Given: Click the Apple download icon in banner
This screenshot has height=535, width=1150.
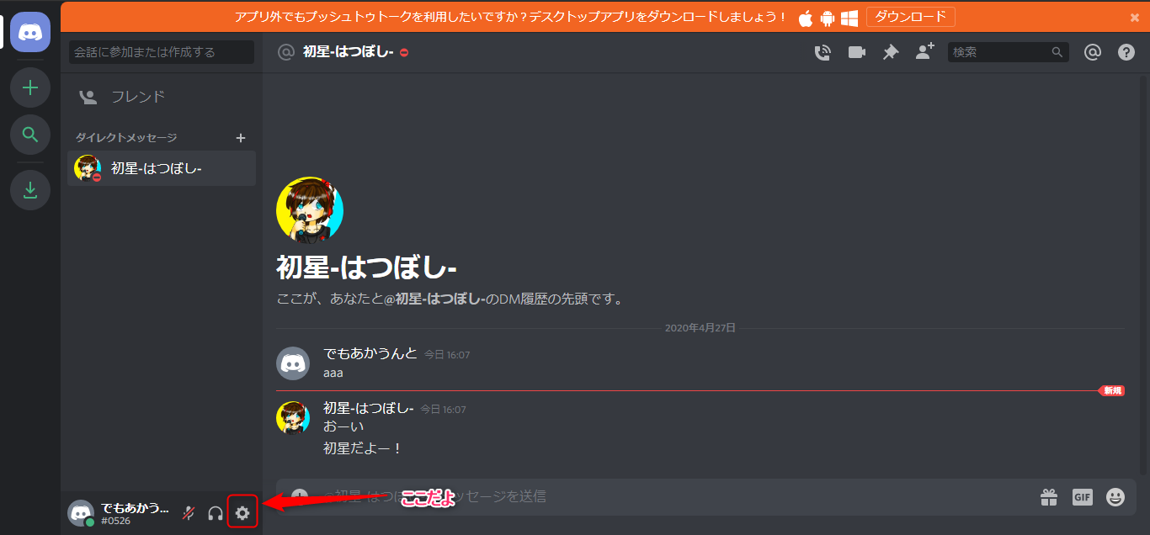Looking at the screenshot, I should pos(806,18).
